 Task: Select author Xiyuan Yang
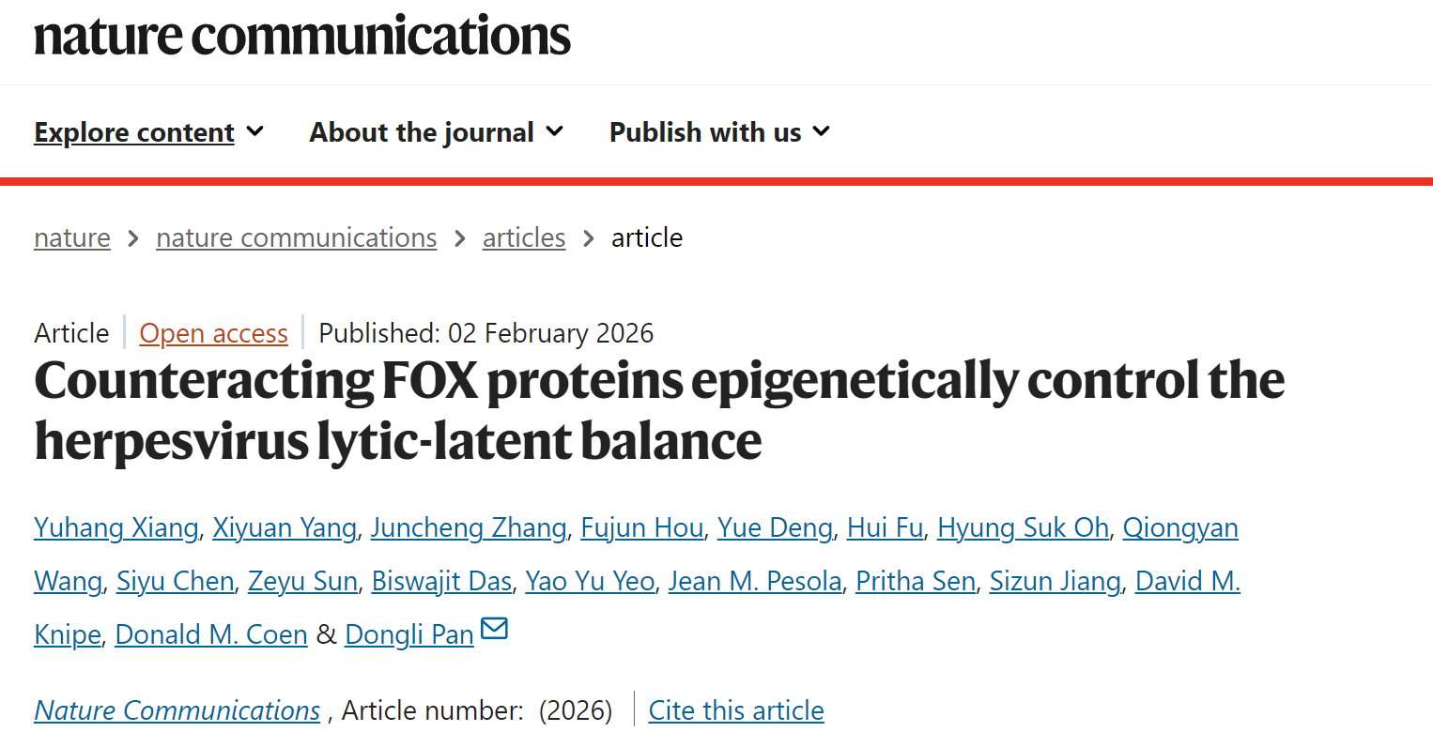(x=284, y=528)
